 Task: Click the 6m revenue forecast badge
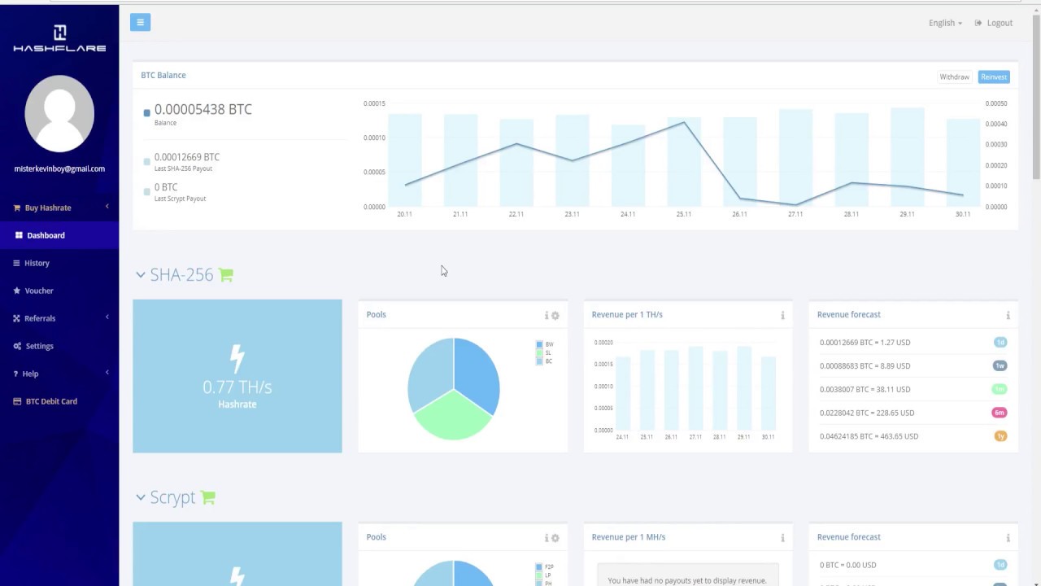coord(1000,413)
